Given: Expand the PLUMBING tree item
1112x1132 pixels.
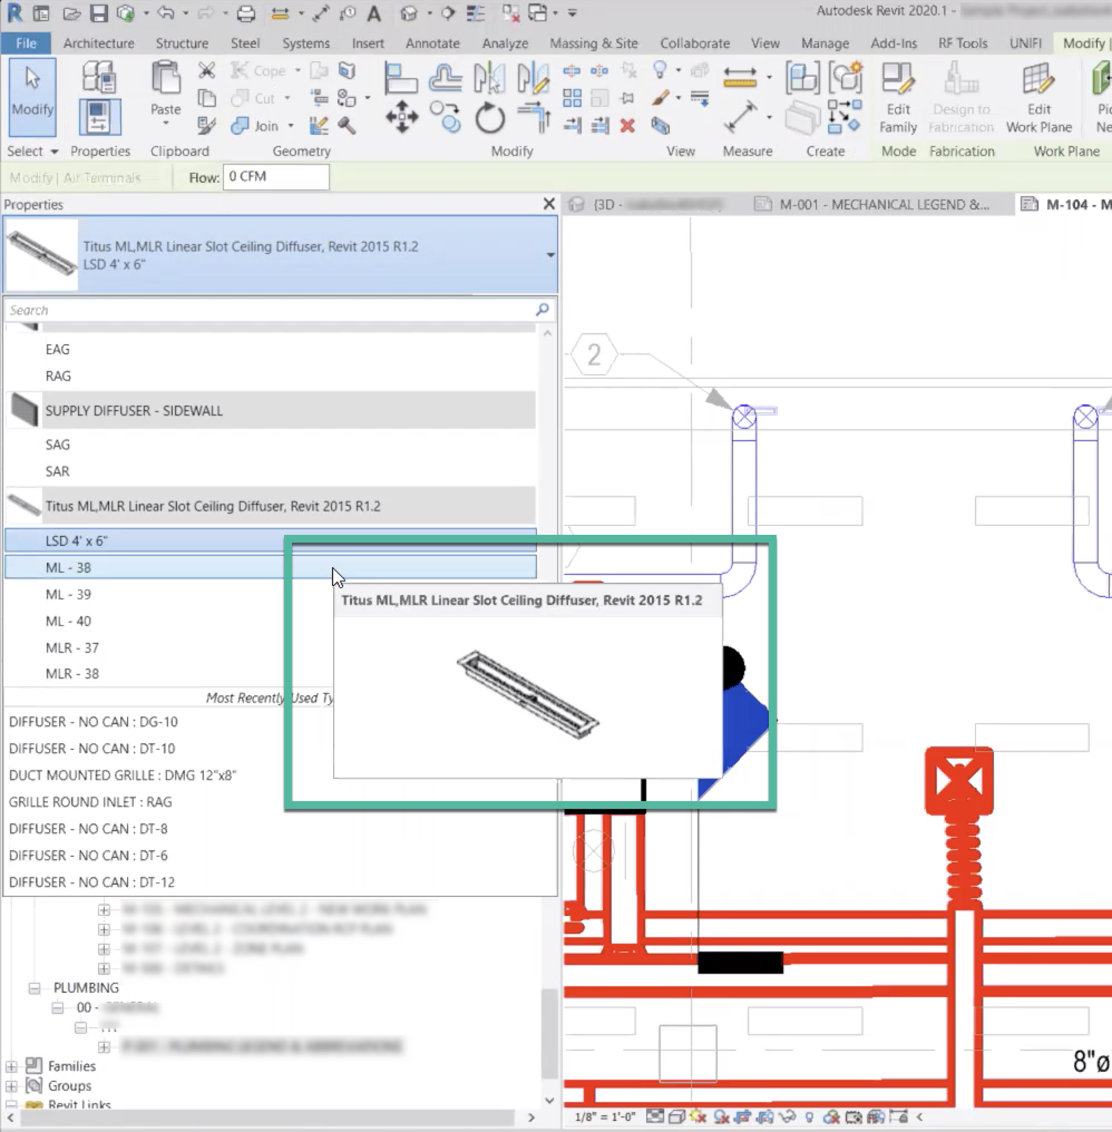Looking at the screenshot, I should (35, 988).
